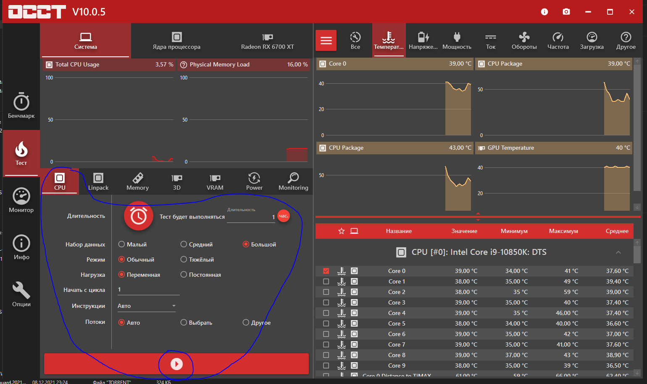Open the Monitoring test tab
Viewport: 647px width, 384px height.
[293, 181]
